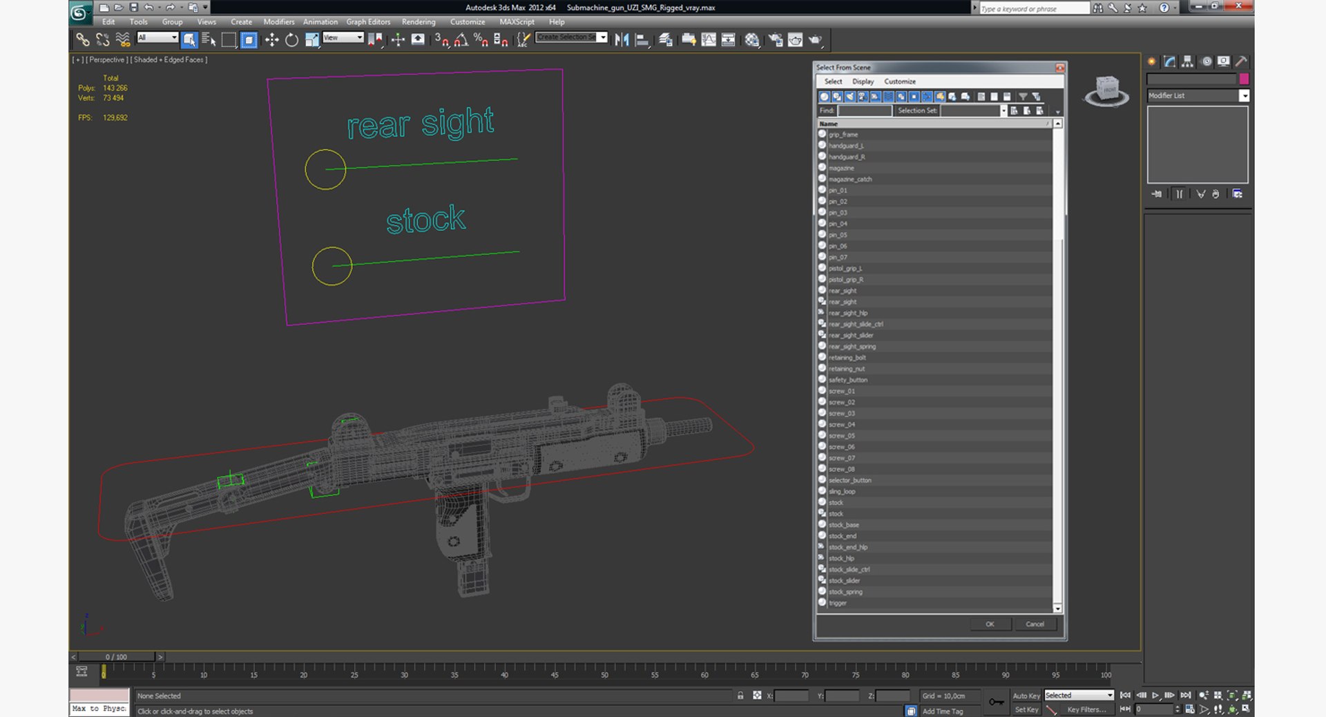
Task: Click the Pin Stack icon
Action: [x=1157, y=194]
